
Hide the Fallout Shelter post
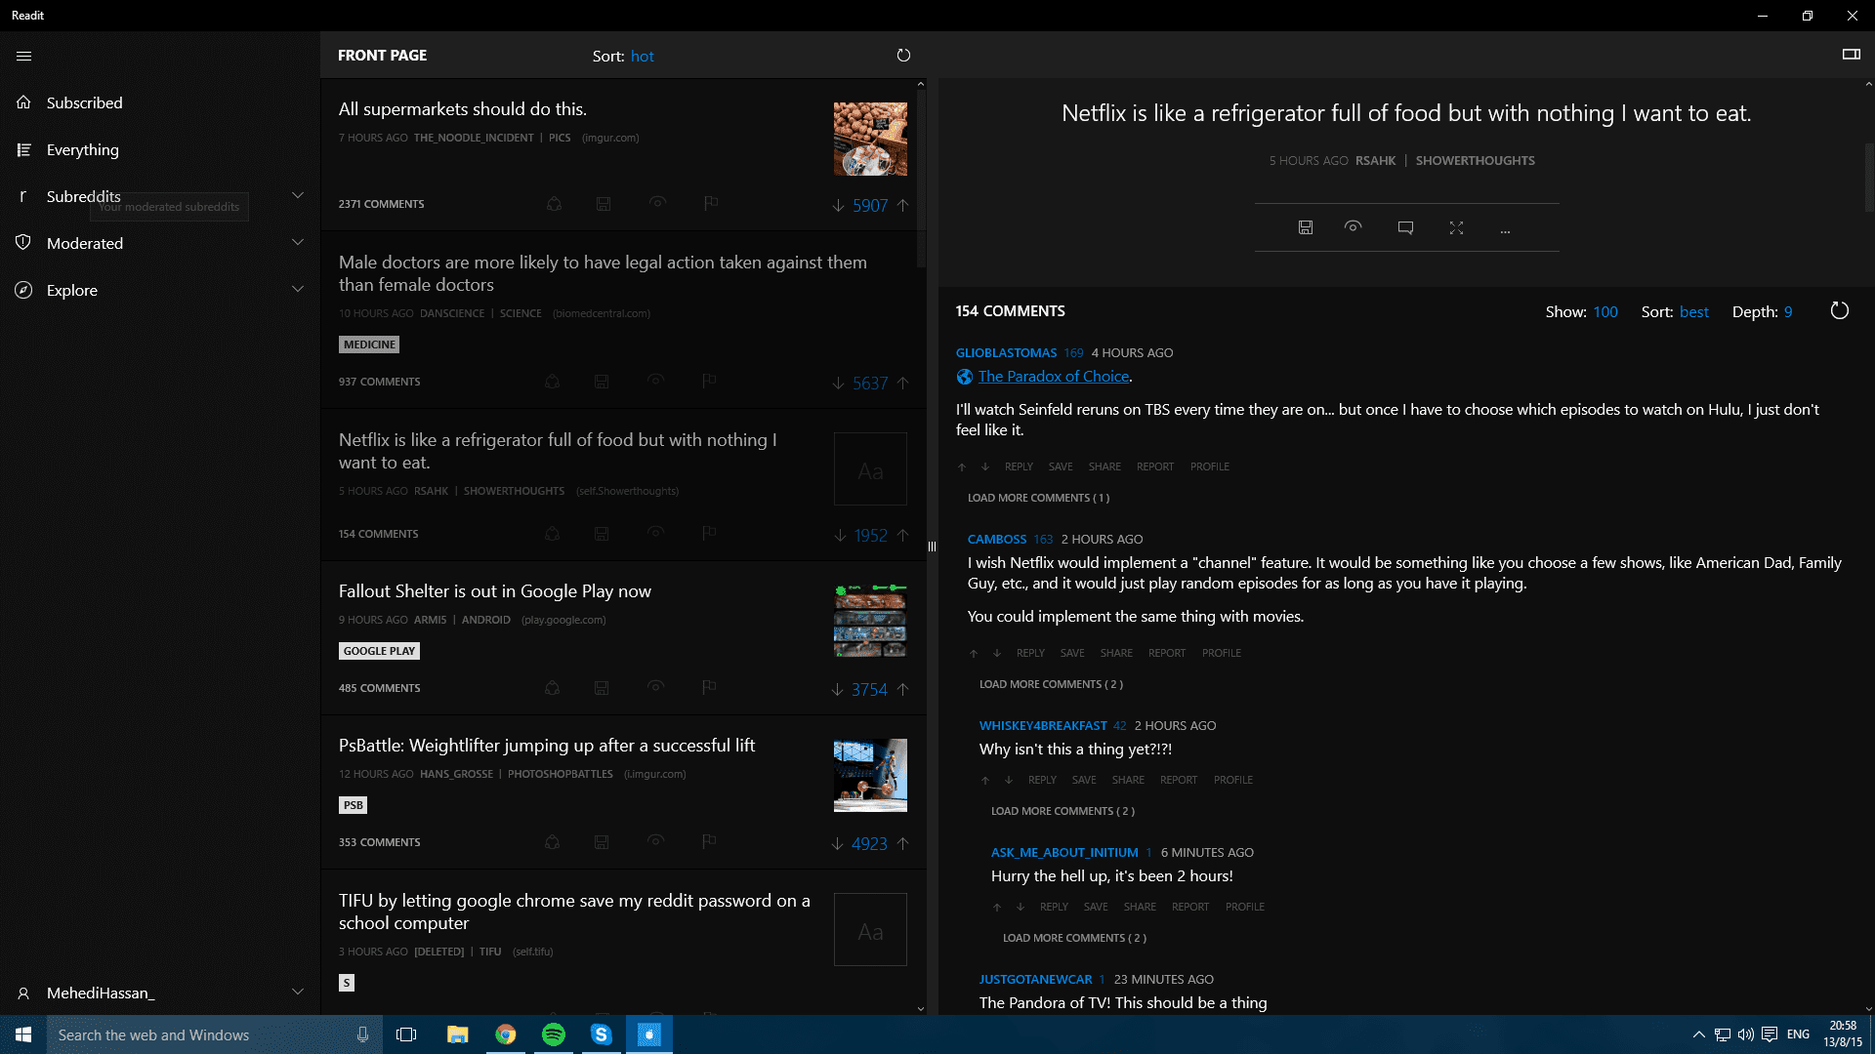(655, 687)
